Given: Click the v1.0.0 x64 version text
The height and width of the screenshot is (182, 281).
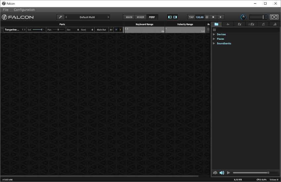Looking at the screenshot, I should point(7,179).
